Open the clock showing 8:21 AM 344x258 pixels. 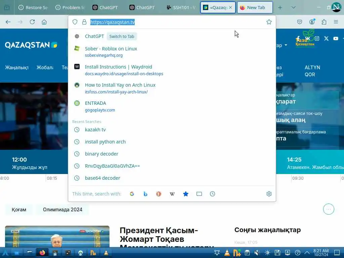click(321, 253)
